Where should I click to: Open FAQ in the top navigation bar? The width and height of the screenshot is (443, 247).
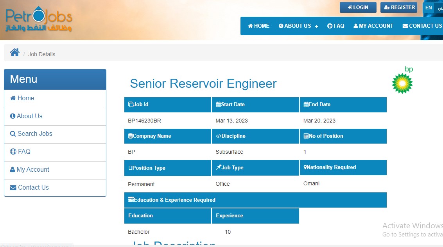[335, 26]
